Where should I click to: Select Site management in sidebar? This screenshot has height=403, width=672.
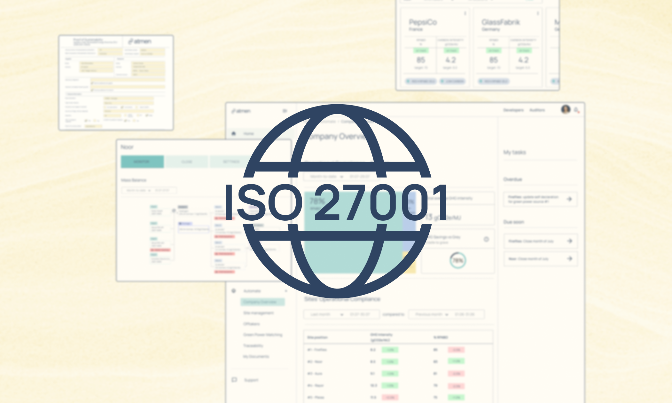click(258, 313)
